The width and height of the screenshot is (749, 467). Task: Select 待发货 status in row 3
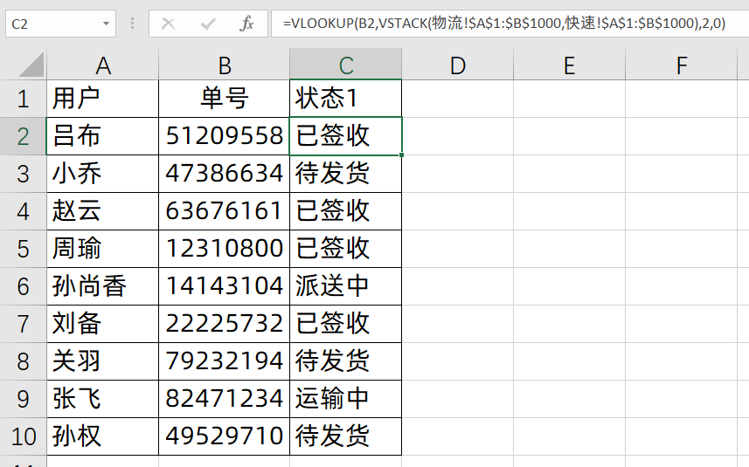click(x=346, y=174)
